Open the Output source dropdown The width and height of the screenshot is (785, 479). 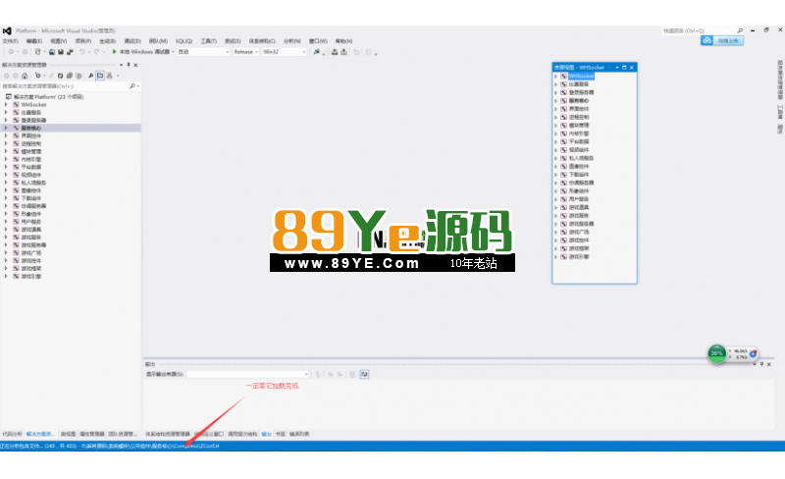tap(248, 374)
